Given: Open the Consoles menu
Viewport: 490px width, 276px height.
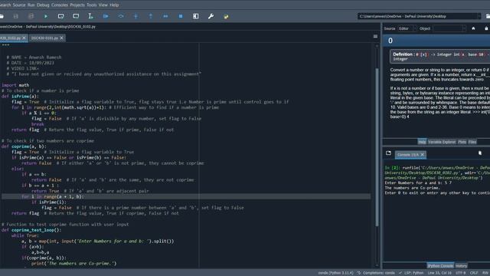Looking at the screenshot, I should (60, 5).
